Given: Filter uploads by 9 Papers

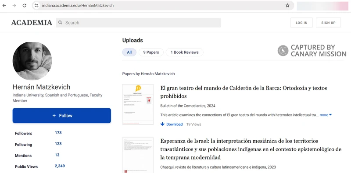Looking at the screenshot, I should click(x=151, y=52).
